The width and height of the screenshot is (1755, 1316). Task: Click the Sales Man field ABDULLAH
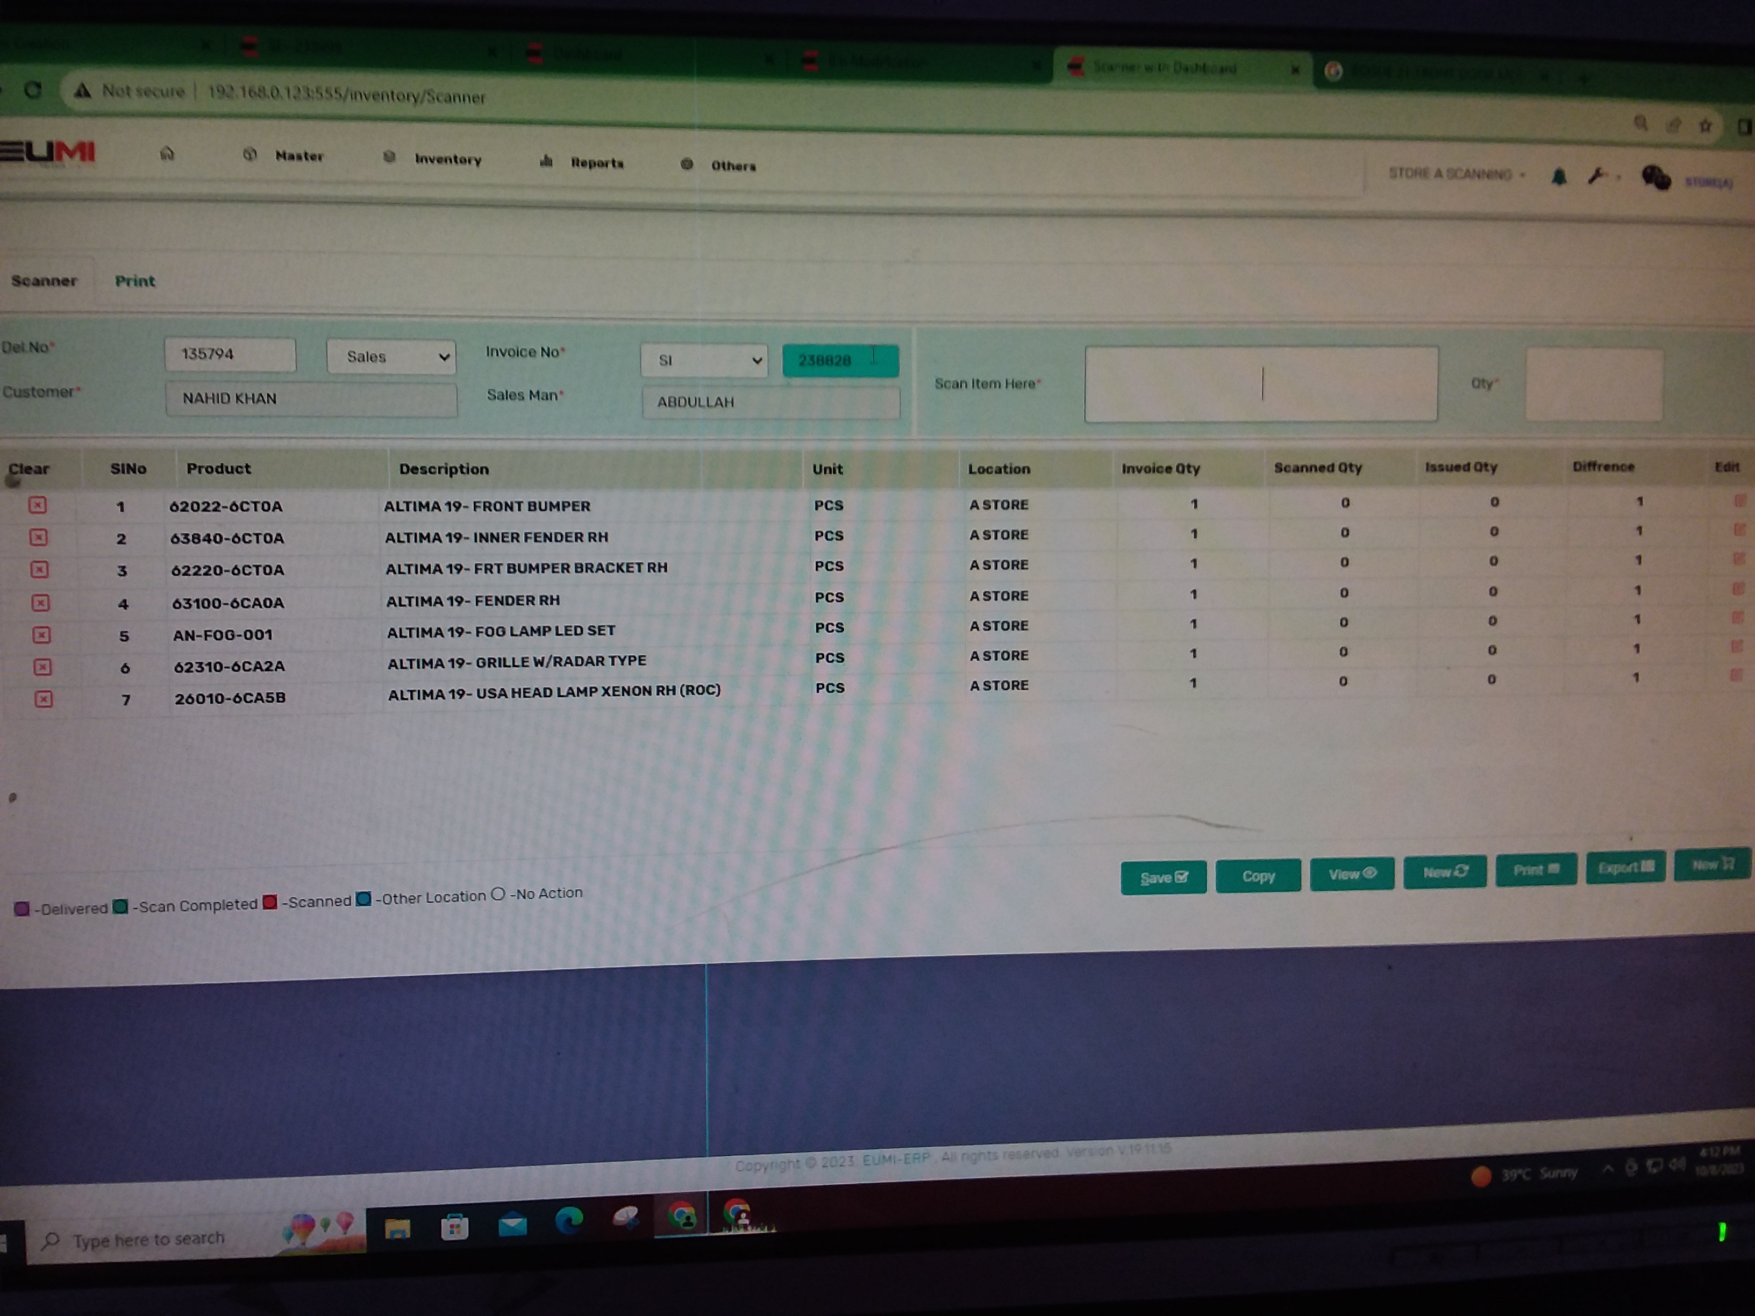pos(771,402)
